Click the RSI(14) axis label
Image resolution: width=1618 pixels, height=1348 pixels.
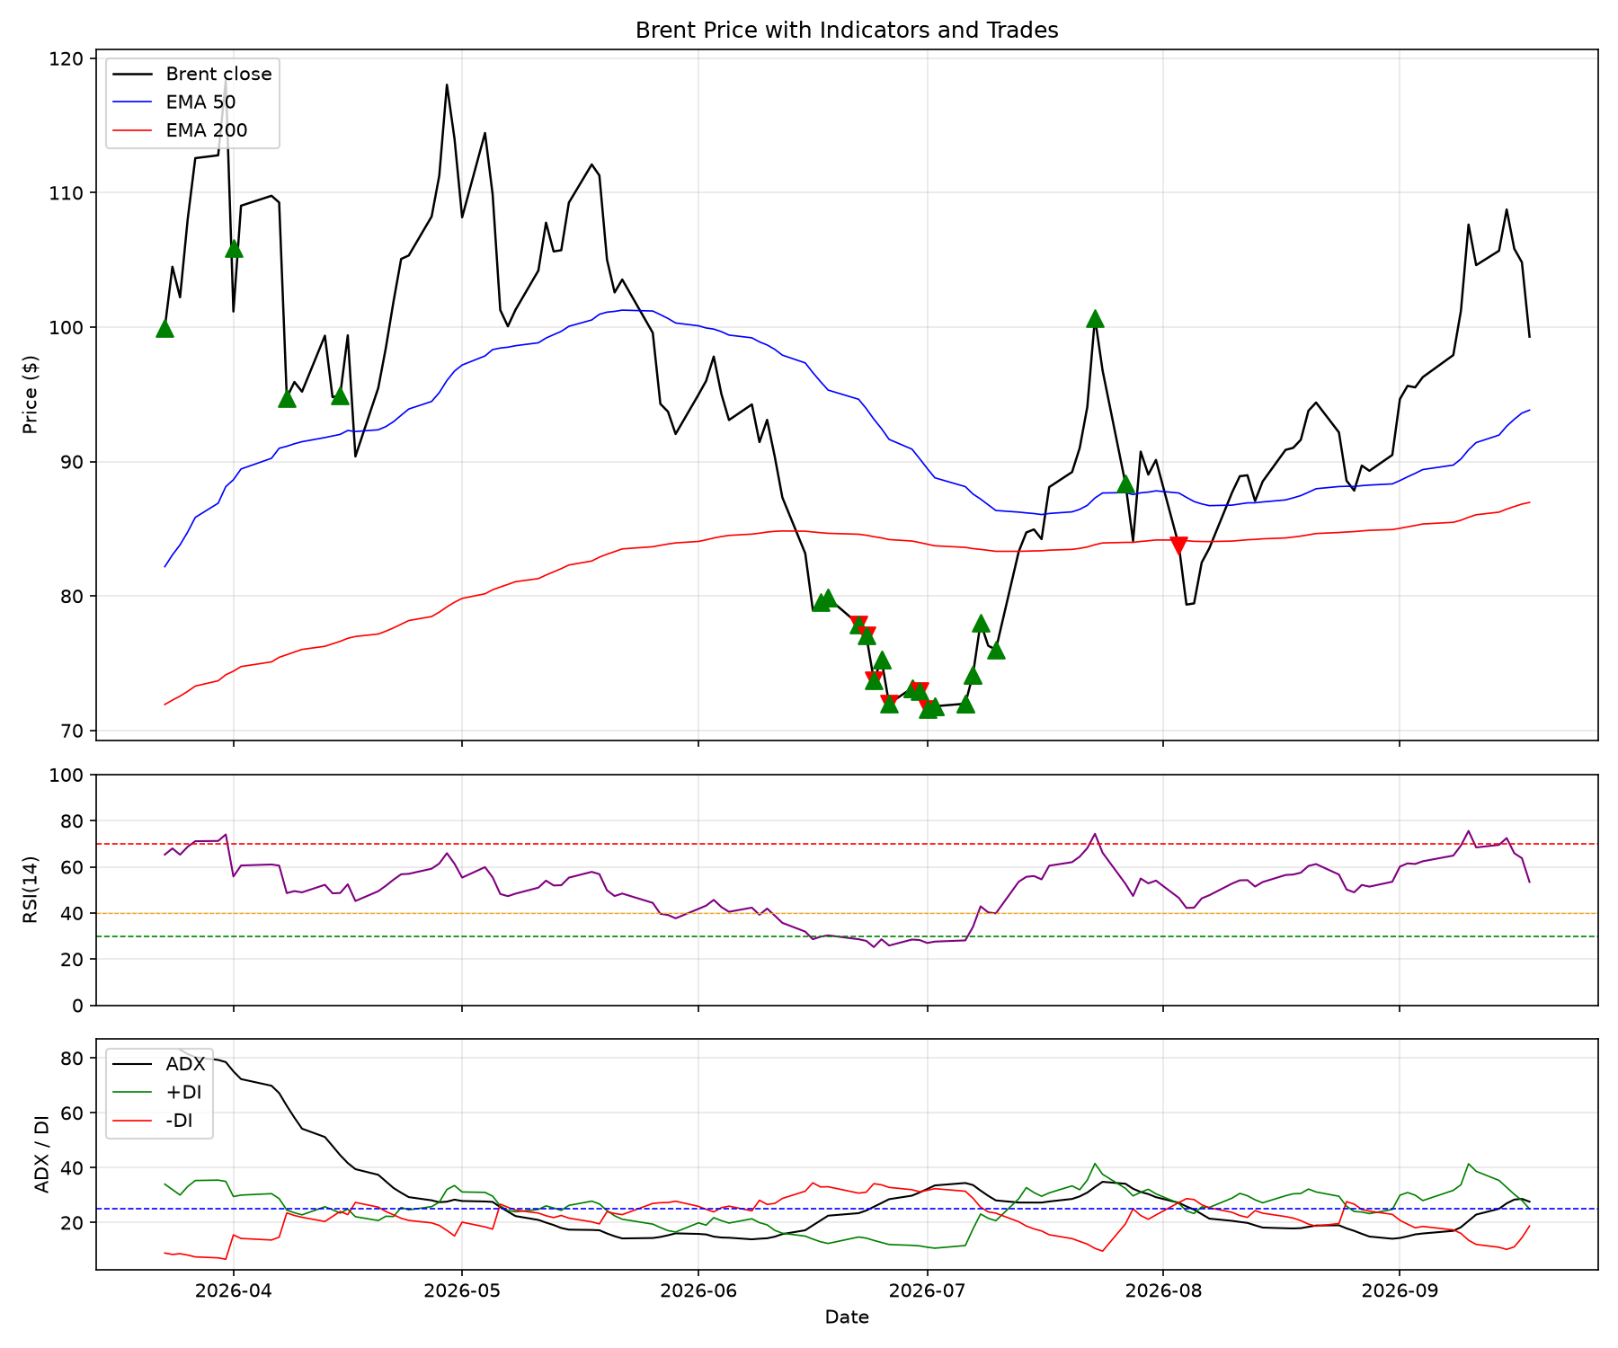(30, 890)
